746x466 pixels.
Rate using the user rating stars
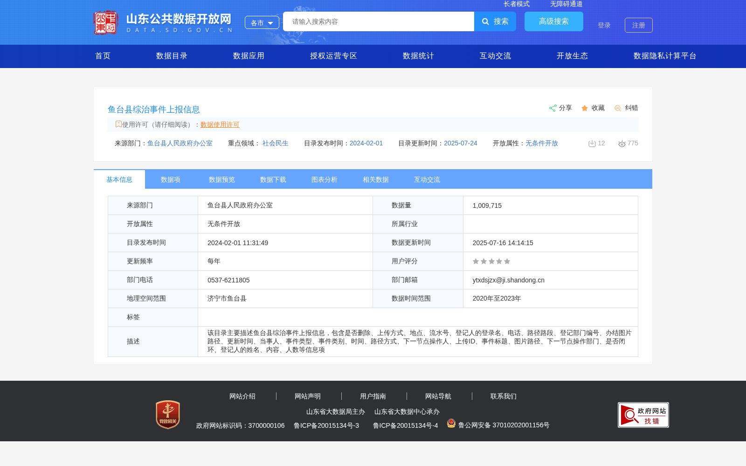coord(491,261)
